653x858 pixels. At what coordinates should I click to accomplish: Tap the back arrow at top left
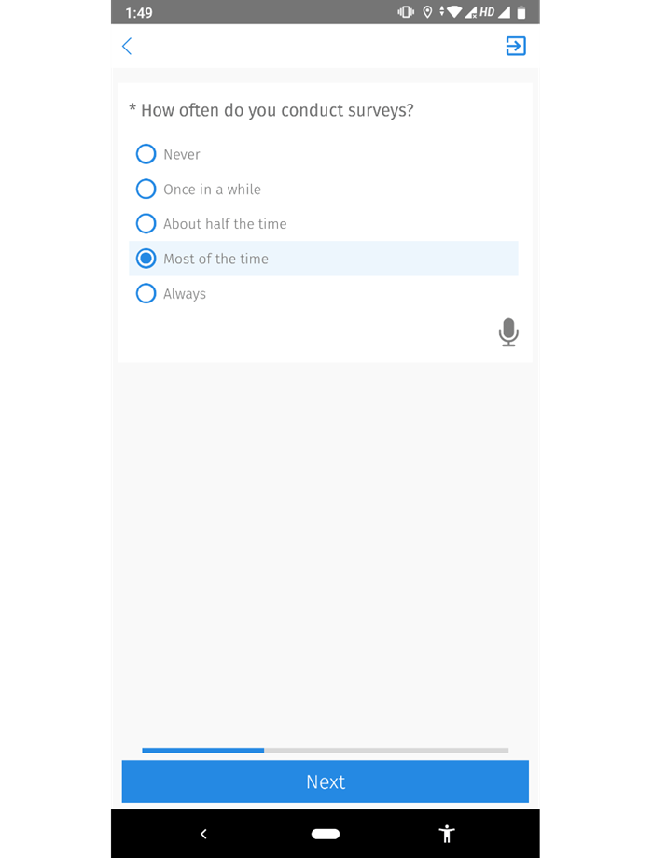pyautogui.click(x=127, y=46)
